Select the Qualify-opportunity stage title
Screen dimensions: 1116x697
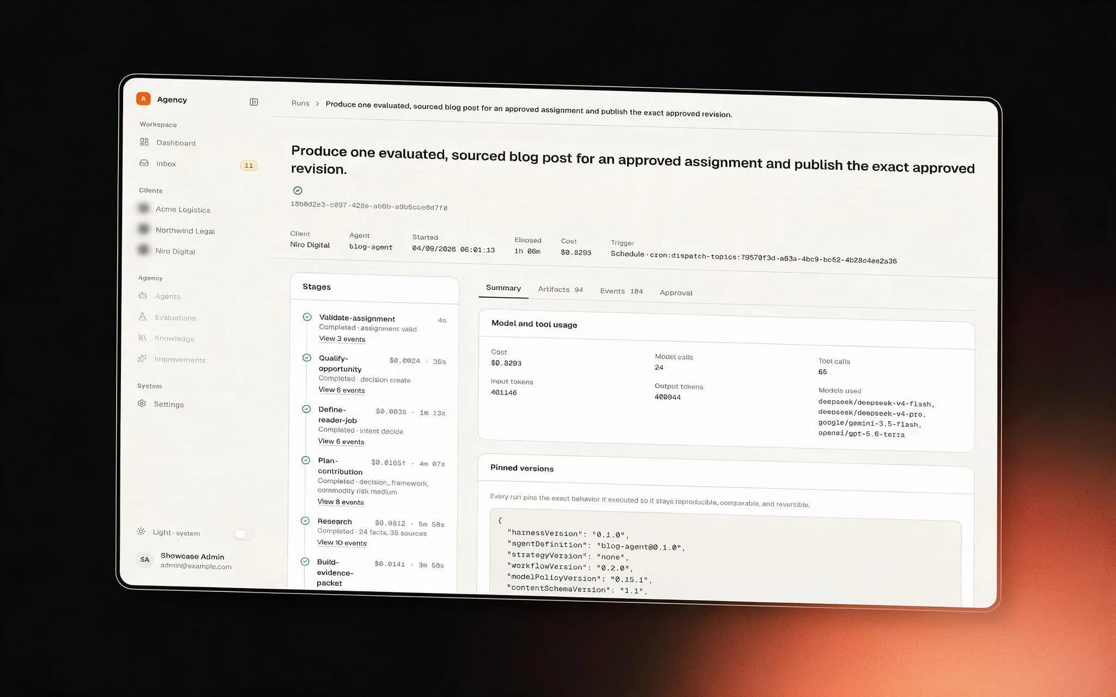[340, 363]
